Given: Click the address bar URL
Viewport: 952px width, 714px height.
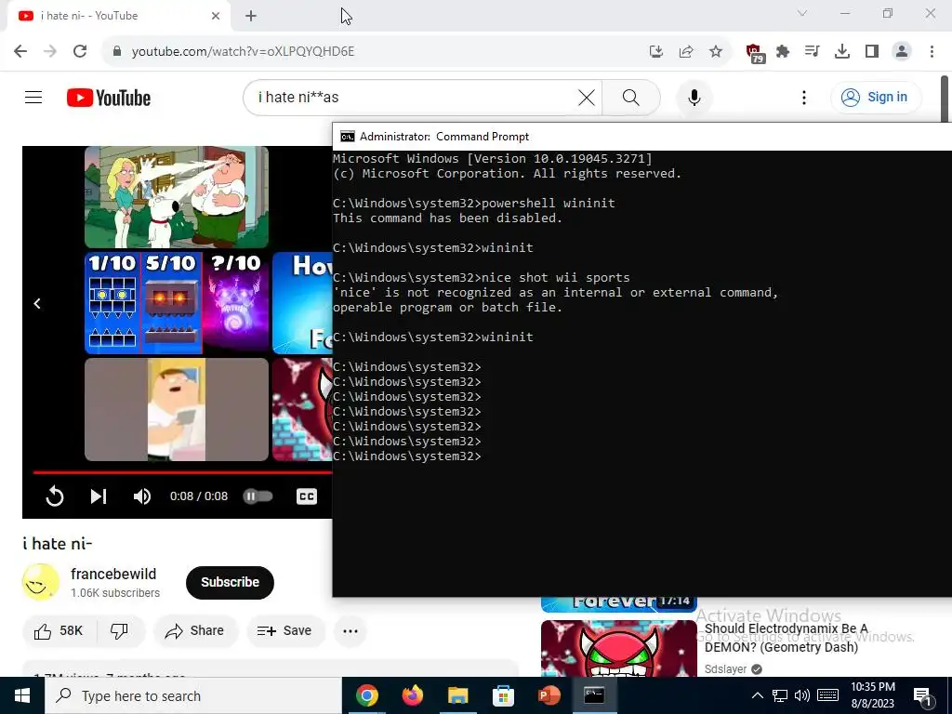Looking at the screenshot, I should pyautogui.click(x=243, y=51).
